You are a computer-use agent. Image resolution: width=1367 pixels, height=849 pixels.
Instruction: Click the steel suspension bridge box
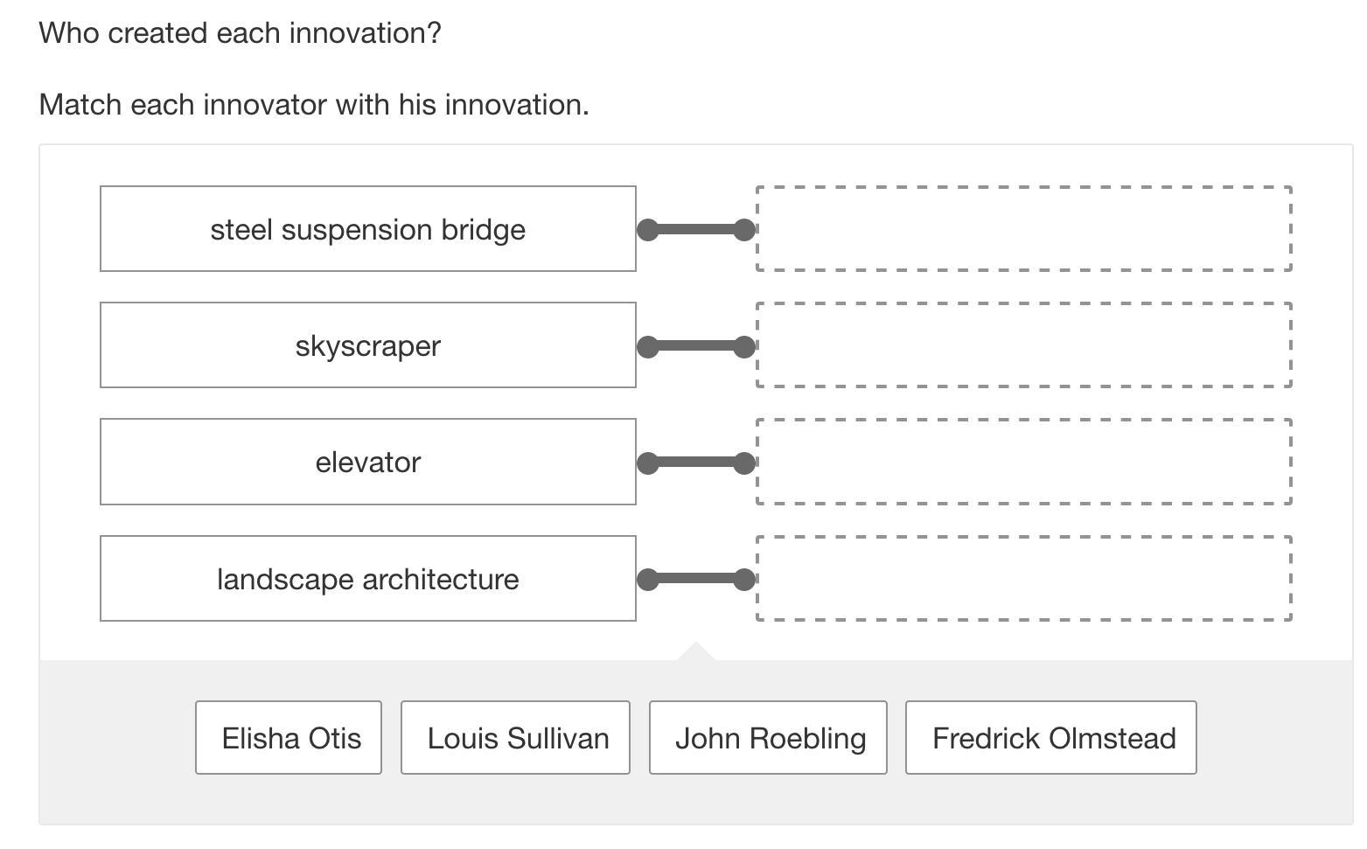click(x=367, y=229)
